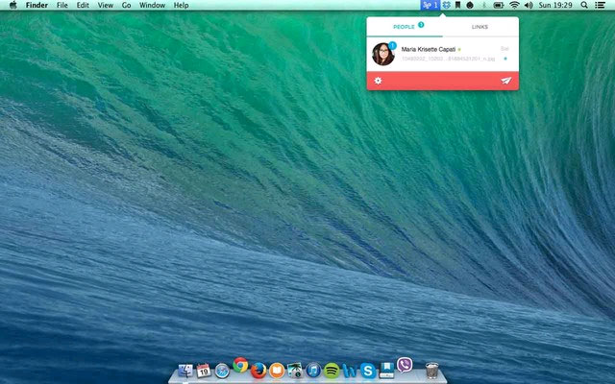Click the Dropbox icon in the menu bar
Viewport: 615px width, 384px height.
click(x=445, y=5)
